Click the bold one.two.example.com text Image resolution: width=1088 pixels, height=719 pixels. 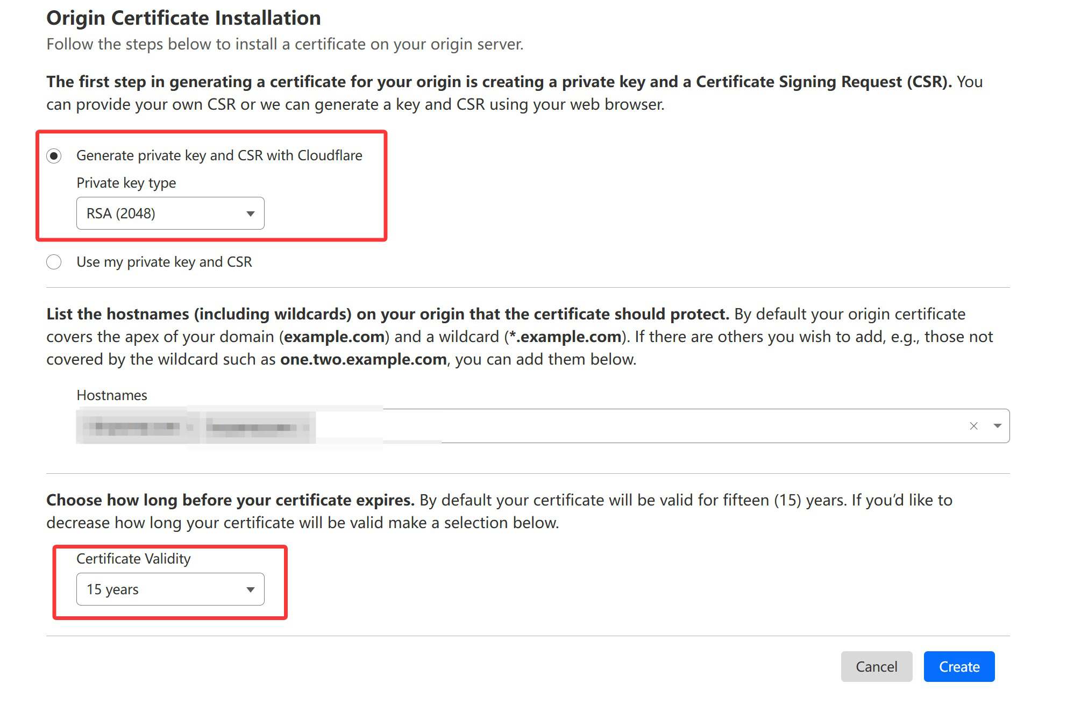(x=364, y=359)
